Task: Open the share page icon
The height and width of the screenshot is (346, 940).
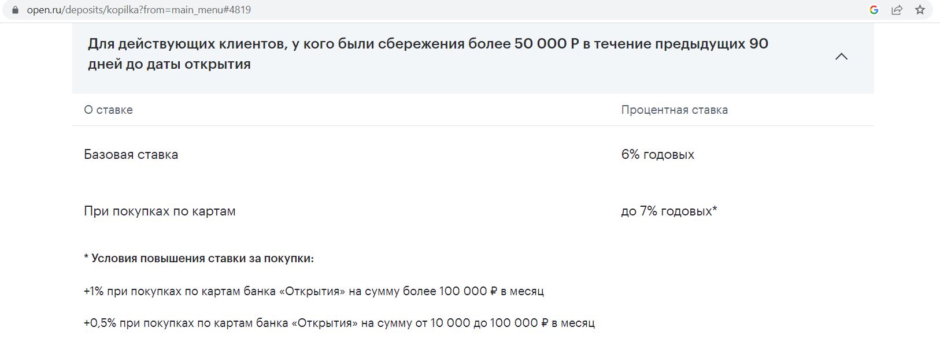Action: coord(897,10)
